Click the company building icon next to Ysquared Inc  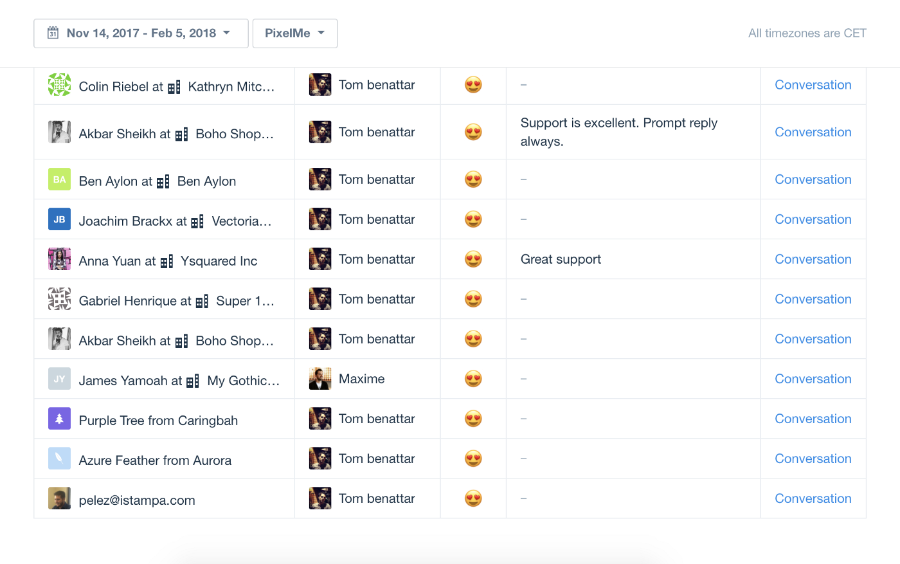[166, 262]
